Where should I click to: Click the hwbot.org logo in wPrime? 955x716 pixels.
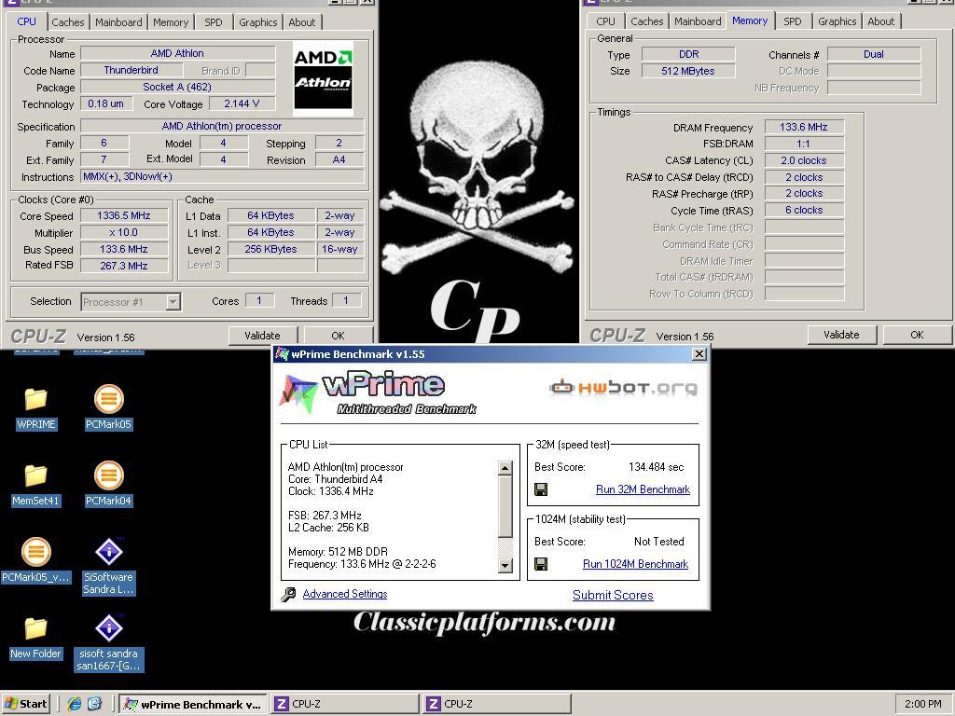623,388
